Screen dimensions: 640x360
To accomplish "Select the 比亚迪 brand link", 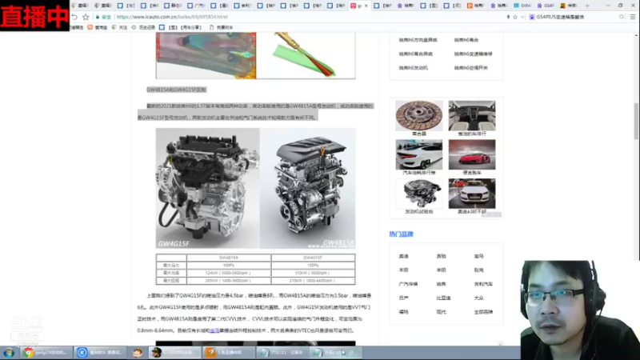I will point(443,298).
